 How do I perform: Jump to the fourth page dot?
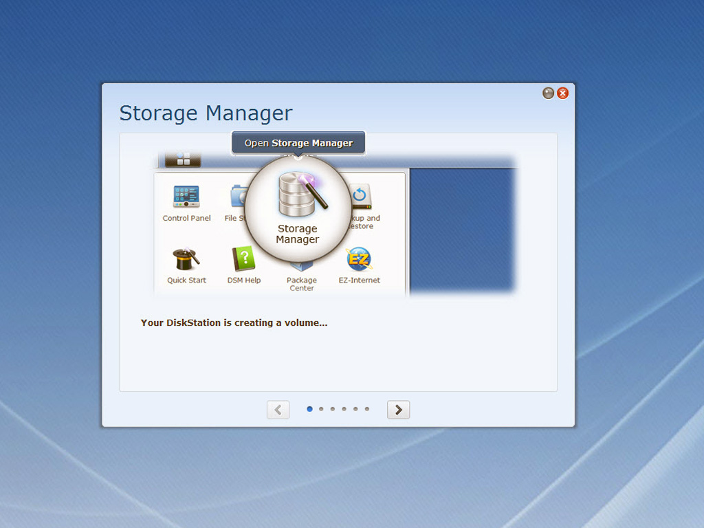pyautogui.click(x=344, y=409)
